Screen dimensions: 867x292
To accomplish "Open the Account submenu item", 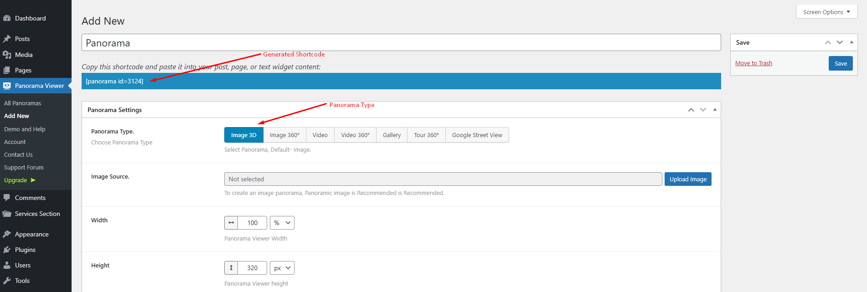I will pos(15,142).
